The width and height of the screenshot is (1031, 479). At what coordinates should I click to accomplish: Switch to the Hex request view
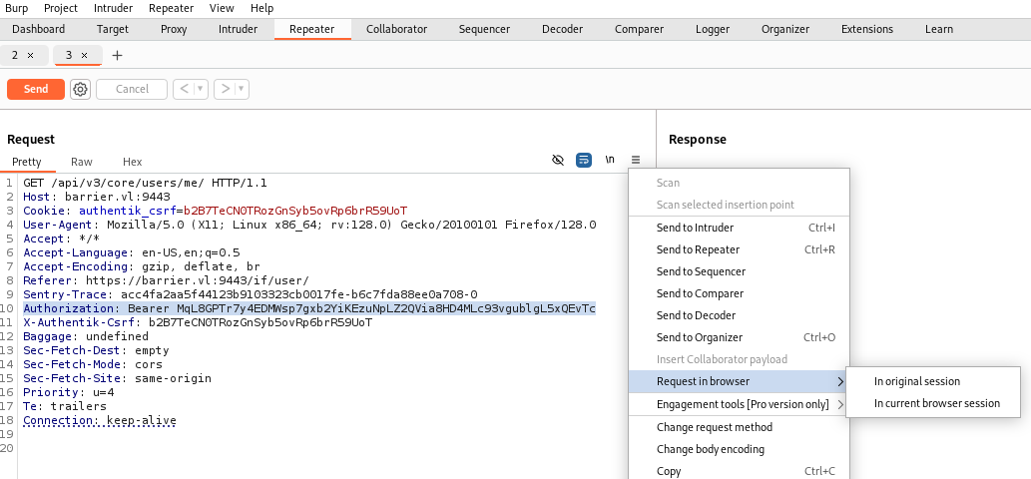[132, 162]
